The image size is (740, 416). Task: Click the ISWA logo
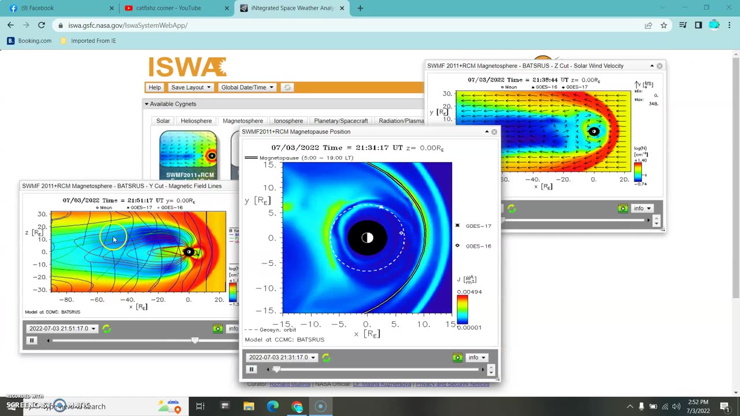click(x=187, y=66)
